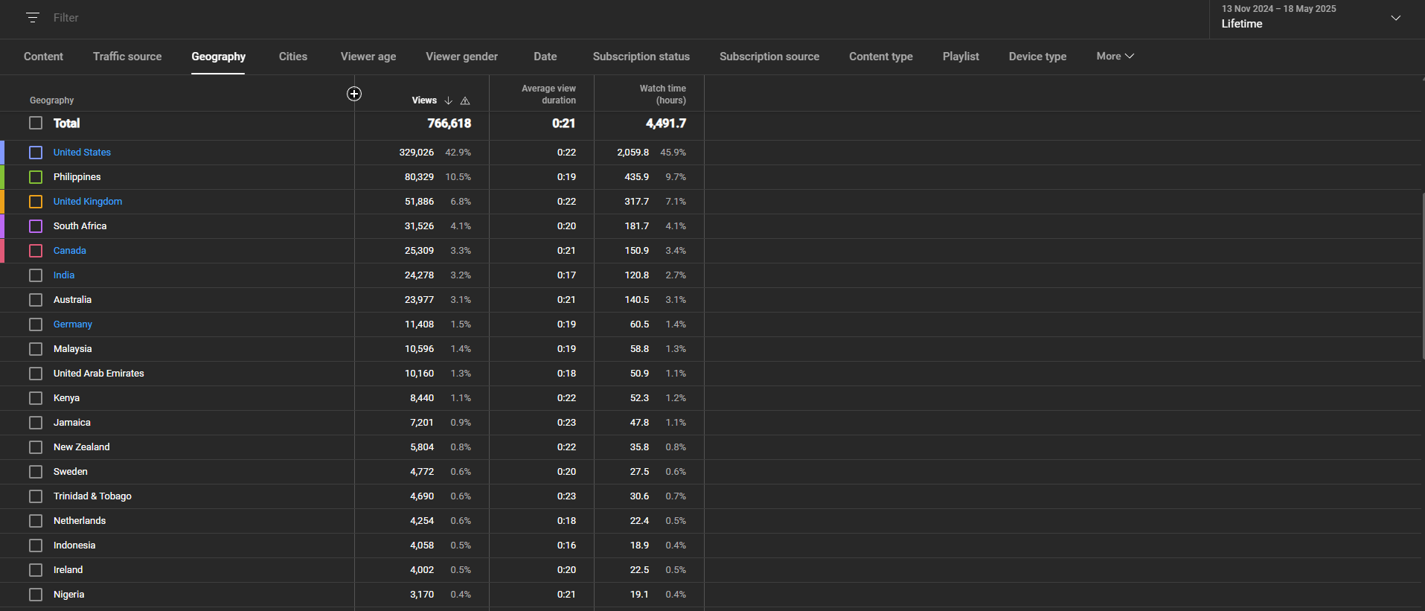The width and height of the screenshot is (1425, 611).
Task: Switch to the Content tab
Action: (x=43, y=57)
